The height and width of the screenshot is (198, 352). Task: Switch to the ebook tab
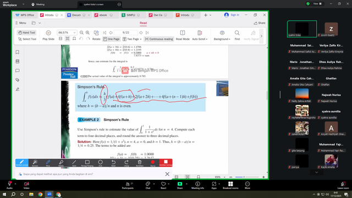(103, 15)
